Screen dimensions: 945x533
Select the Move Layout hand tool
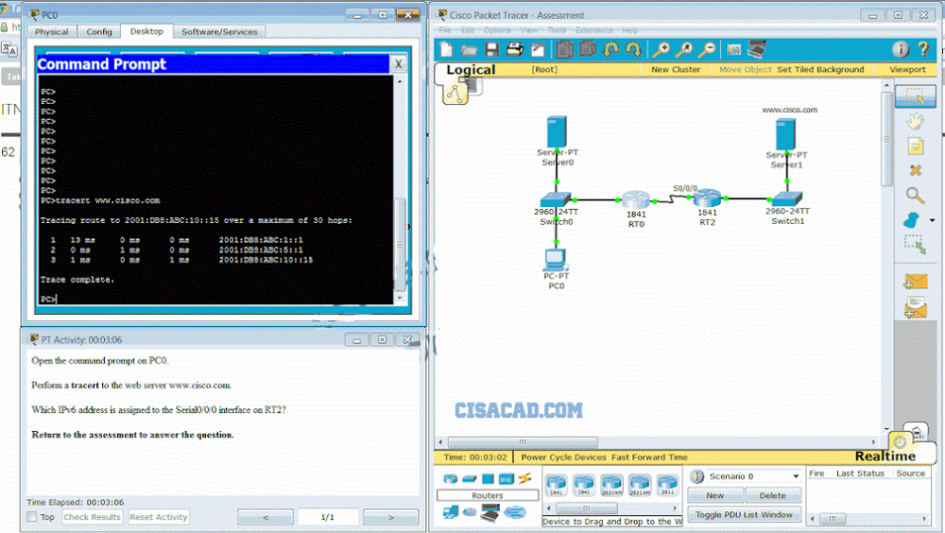pos(915,121)
